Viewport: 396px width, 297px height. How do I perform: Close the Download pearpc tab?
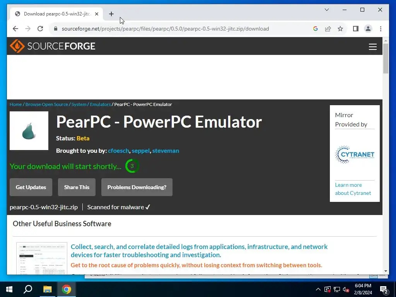(x=96, y=14)
